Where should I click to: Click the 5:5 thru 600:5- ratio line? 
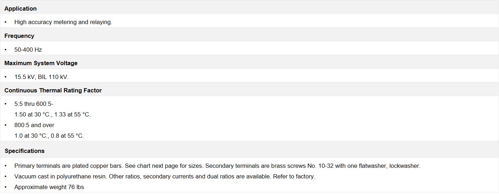tap(34, 104)
